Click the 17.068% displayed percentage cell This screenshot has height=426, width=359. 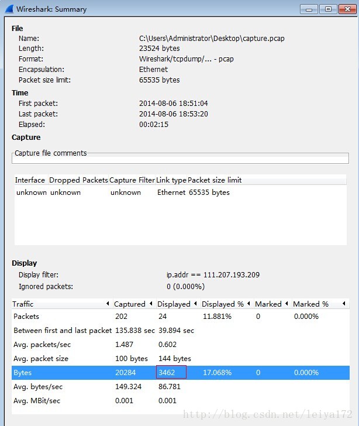(218, 373)
